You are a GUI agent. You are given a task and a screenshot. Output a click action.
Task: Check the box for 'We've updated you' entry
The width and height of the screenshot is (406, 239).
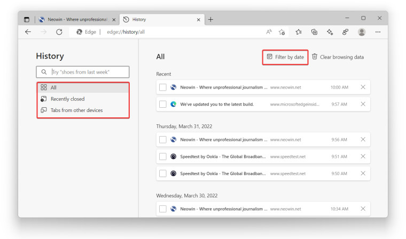pyautogui.click(x=162, y=104)
